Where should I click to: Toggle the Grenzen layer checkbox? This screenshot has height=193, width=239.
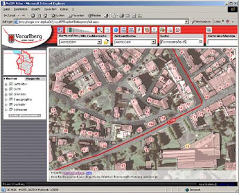point(11,94)
